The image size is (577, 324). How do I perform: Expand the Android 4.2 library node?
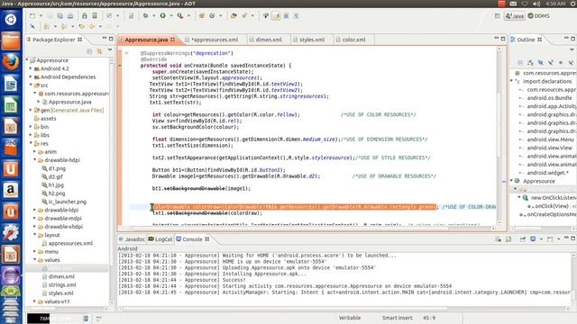click(31, 68)
